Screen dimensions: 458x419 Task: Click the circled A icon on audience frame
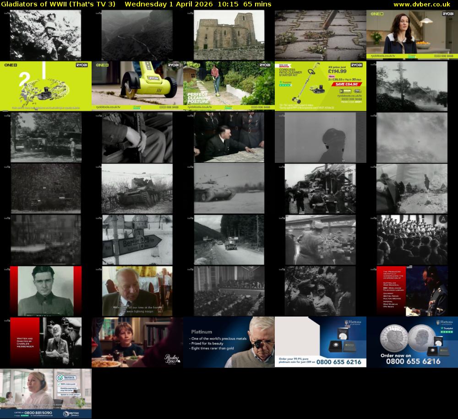tap(442, 220)
